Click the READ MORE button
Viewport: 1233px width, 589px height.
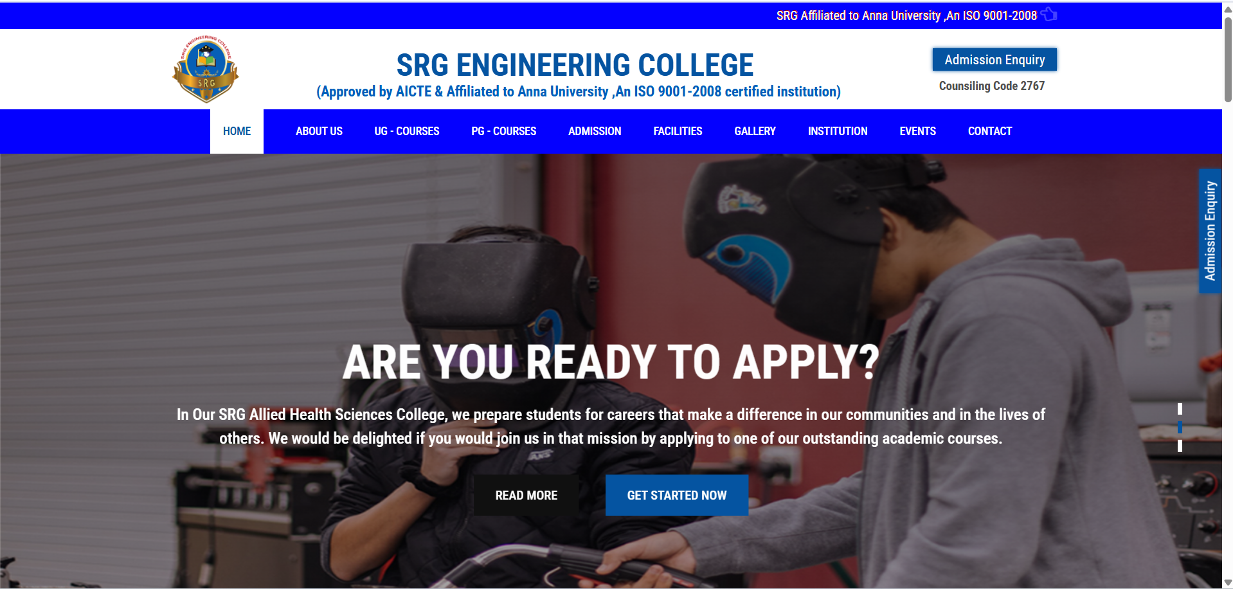[526, 495]
